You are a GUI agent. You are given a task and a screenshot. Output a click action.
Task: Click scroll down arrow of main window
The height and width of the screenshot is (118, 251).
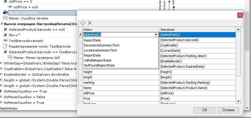(247, 108)
